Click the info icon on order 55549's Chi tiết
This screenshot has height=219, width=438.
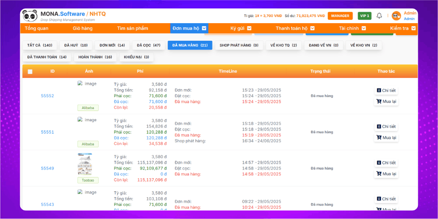click(379, 163)
